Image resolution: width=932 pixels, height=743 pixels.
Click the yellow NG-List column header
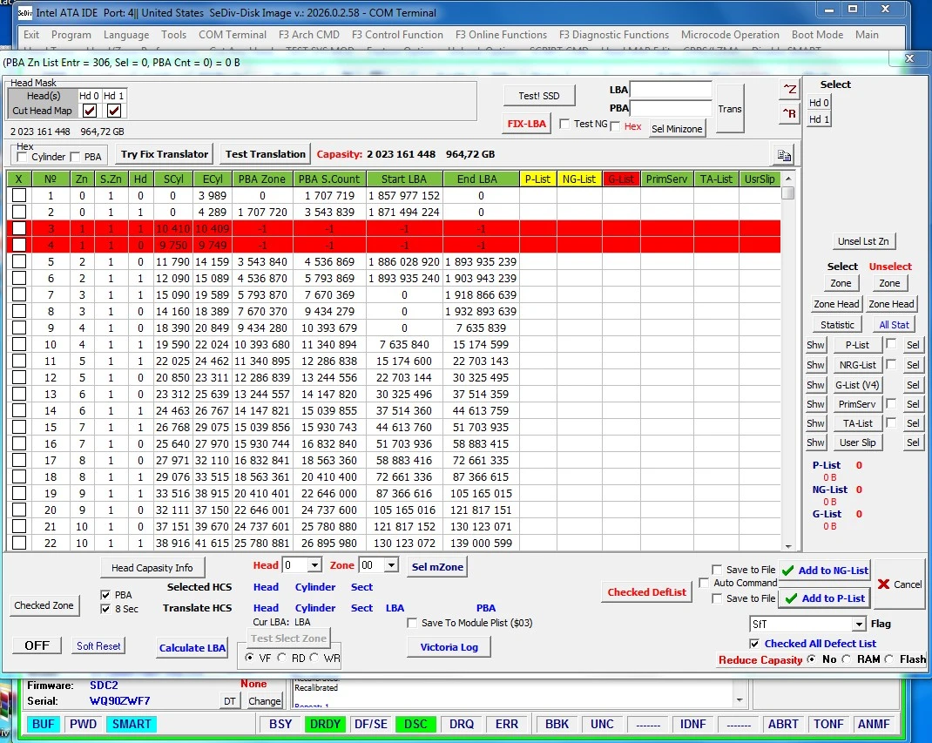click(579, 179)
